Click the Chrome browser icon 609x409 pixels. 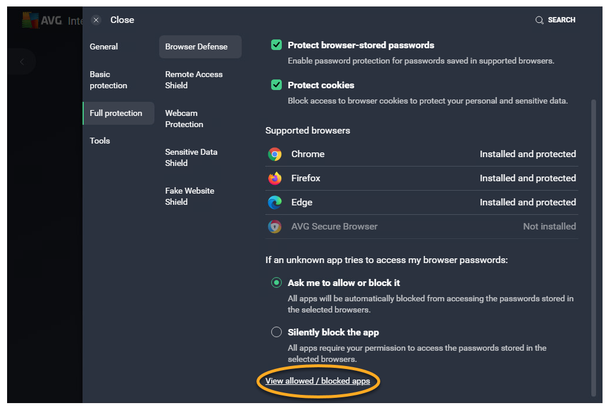[x=275, y=154]
